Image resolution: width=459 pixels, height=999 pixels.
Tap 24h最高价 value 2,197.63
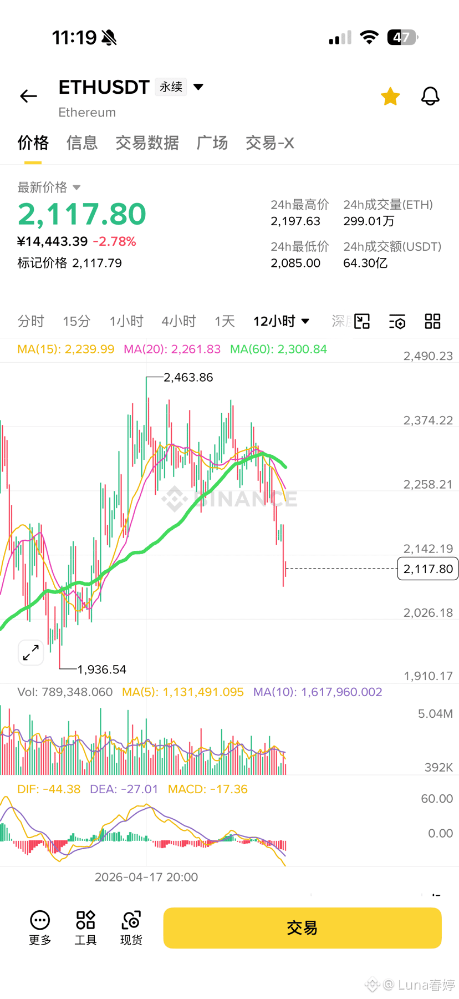point(295,221)
